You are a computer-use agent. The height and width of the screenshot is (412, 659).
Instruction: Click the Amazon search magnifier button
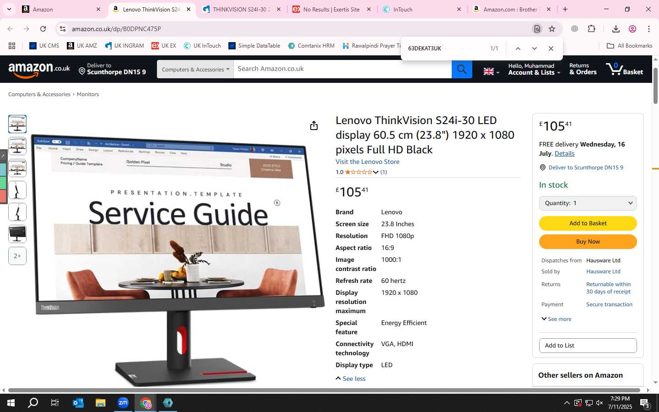pos(462,69)
